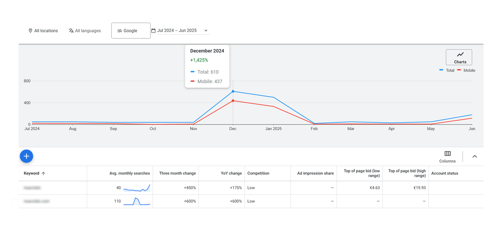
Task: Open the Google search network selector
Action: pos(131,31)
